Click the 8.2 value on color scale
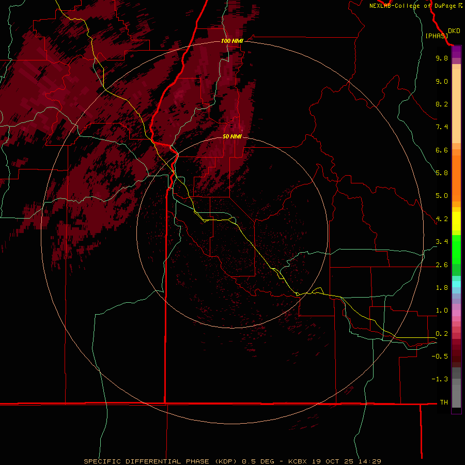The width and height of the screenshot is (465, 465). pyautogui.click(x=442, y=104)
